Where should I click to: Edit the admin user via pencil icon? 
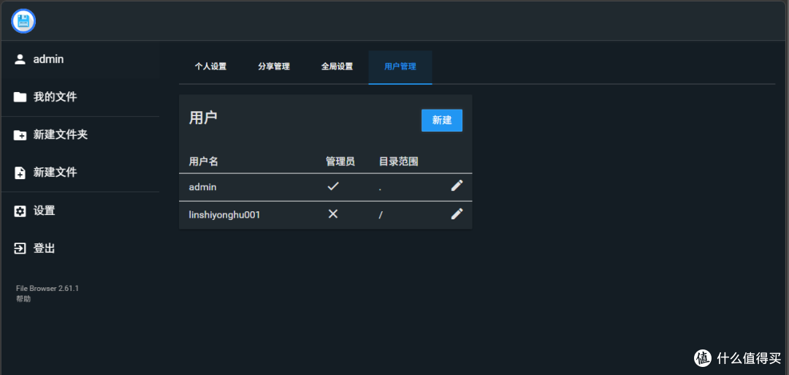[x=457, y=186]
